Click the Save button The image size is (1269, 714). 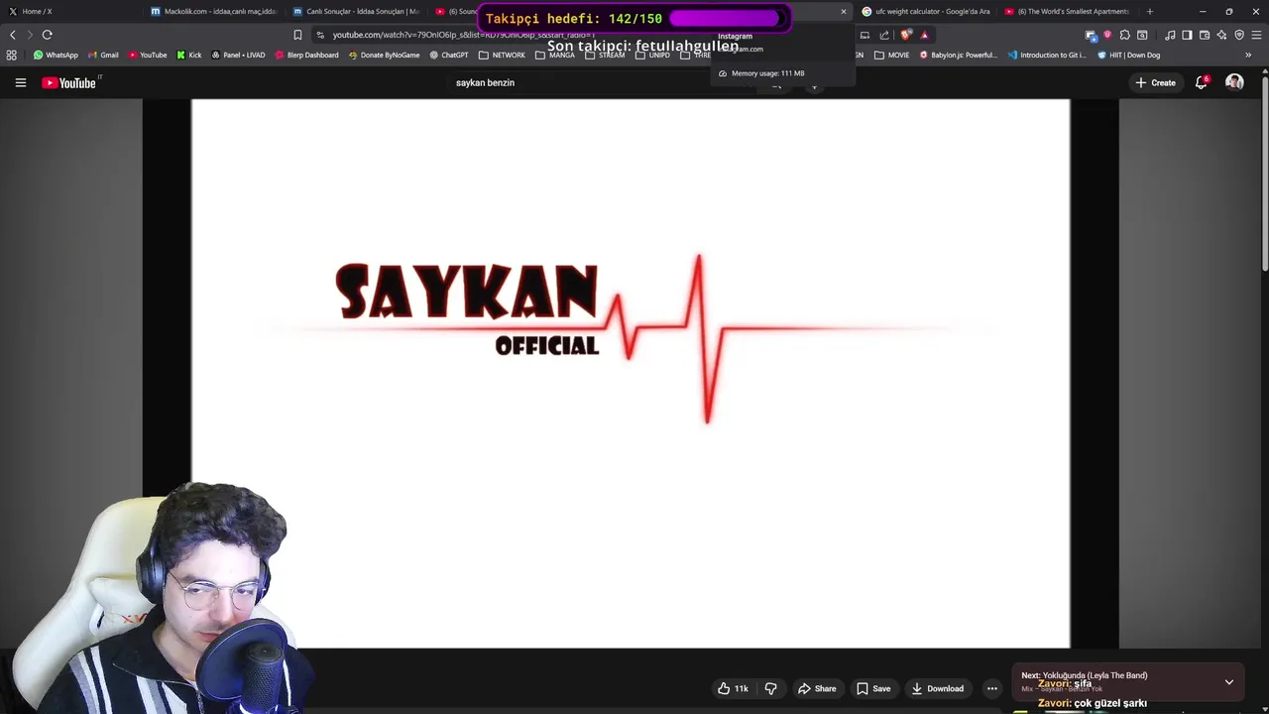click(x=873, y=688)
